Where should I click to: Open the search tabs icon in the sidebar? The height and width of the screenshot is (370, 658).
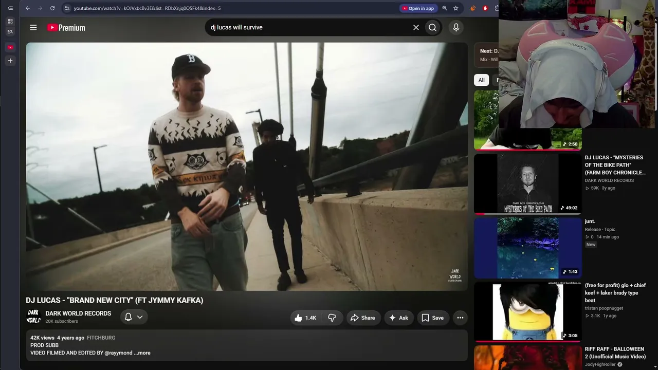click(10, 32)
